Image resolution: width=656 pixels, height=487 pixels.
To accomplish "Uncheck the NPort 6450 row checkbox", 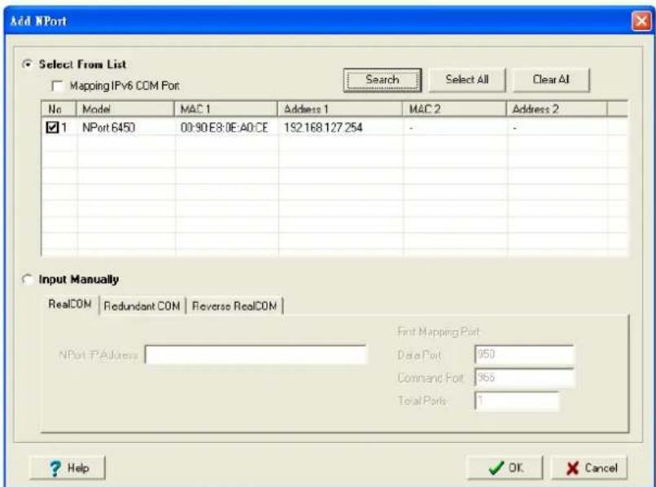I will coord(52,127).
